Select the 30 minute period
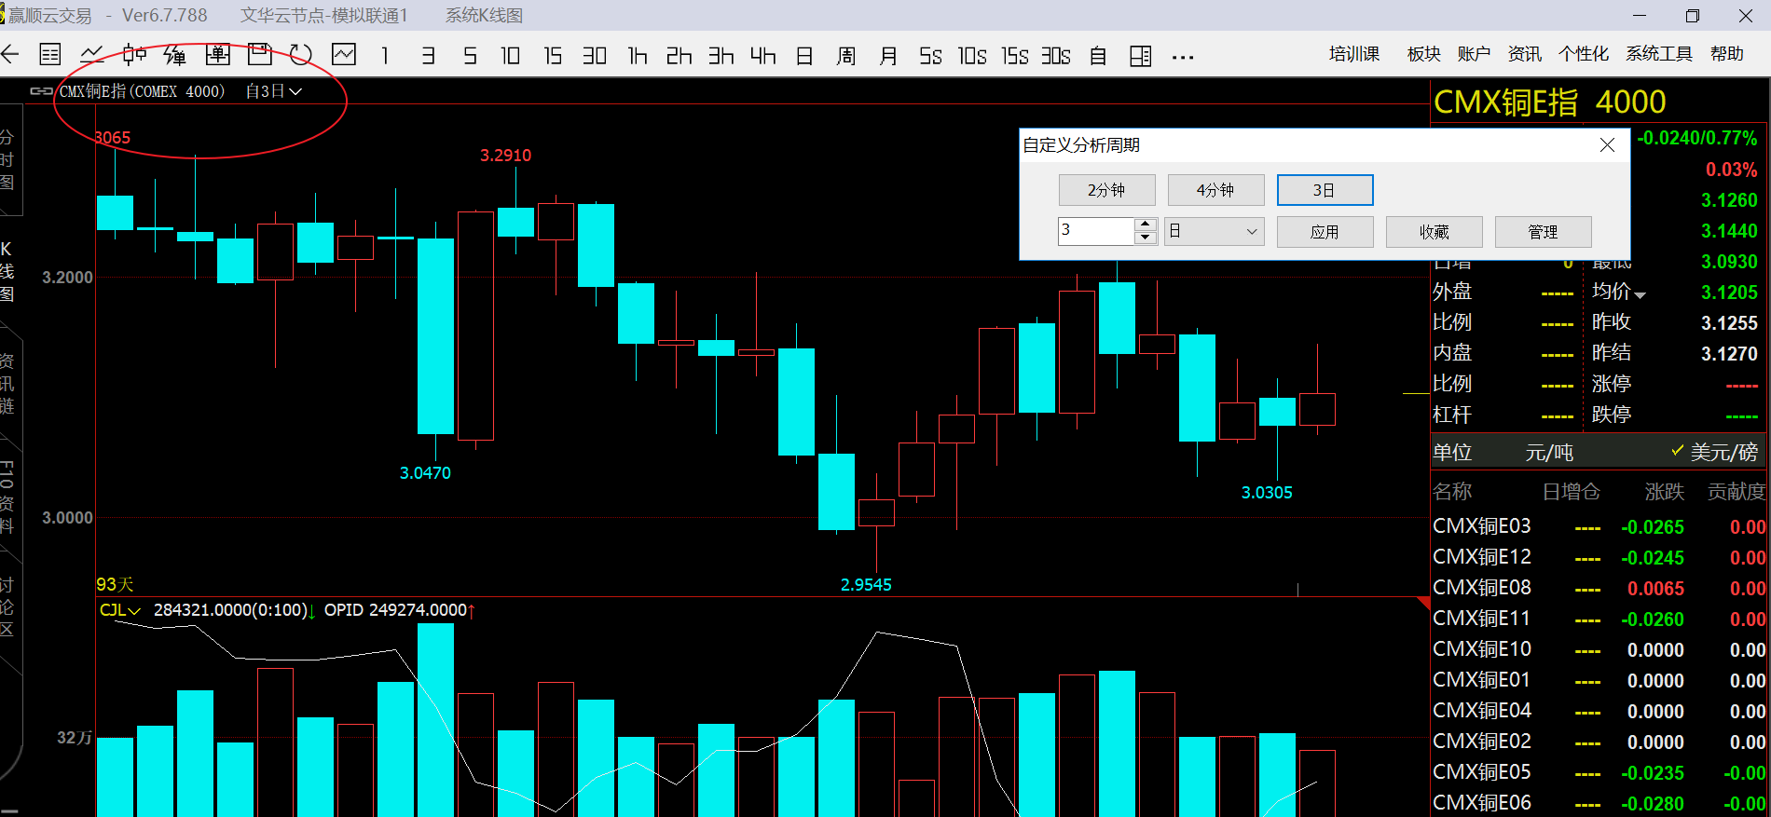This screenshot has width=1771, height=817. tap(595, 56)
